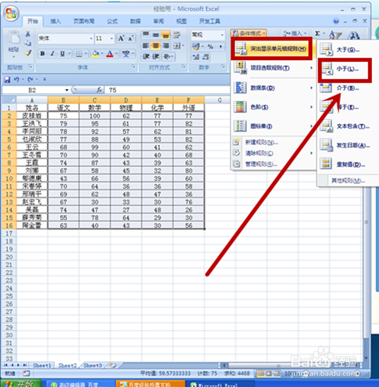Click the Copy icon in clipboard group
This screenshot has height=387, width=379.
pos(28,43)
